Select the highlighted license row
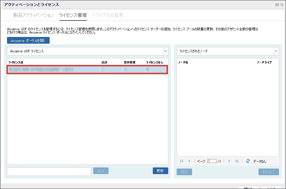 tap(87, 69)
